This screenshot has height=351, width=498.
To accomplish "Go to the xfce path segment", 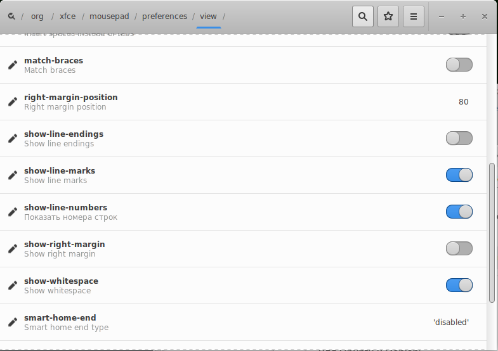I will point(67,16).
